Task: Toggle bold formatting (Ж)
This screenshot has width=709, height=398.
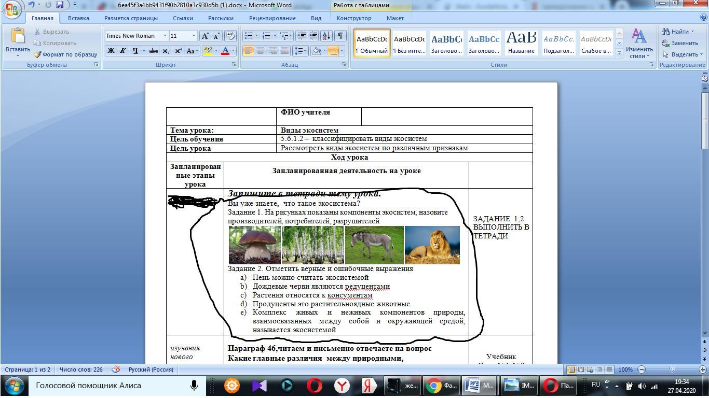Action: pyautogui.click(x=111, y=51)
